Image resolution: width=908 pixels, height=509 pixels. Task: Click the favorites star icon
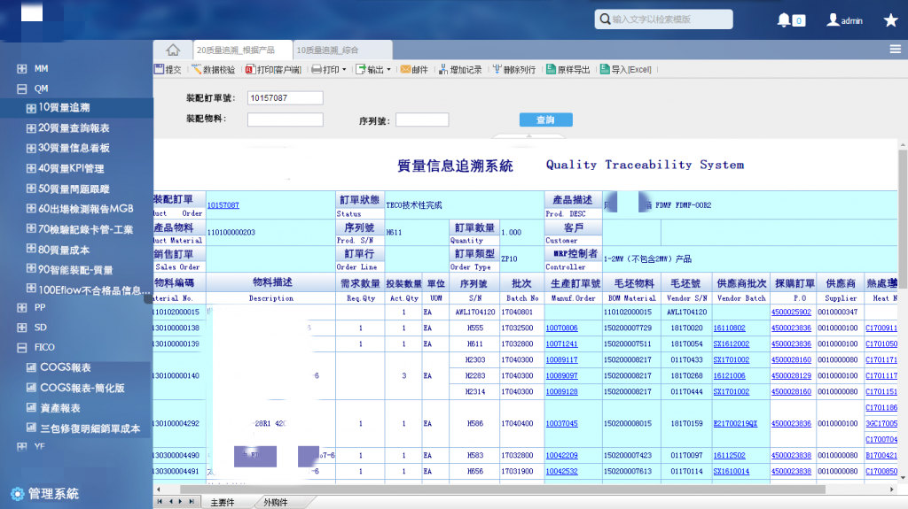(890, 20)
